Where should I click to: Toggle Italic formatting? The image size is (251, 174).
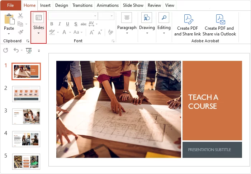[60, 24]
